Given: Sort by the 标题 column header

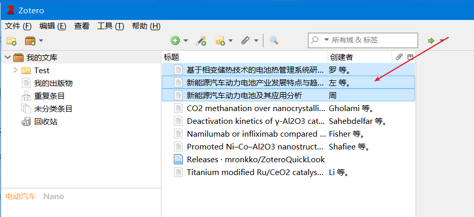Looking at the screenshot, I should tap(244, 57).
